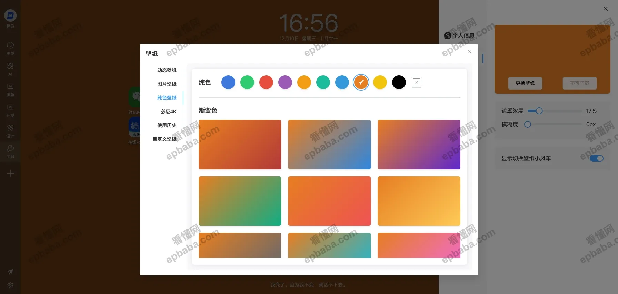The image size is (618, 294).
Task: Pick the dark blue solid color
Action: [x=228, y=82]
